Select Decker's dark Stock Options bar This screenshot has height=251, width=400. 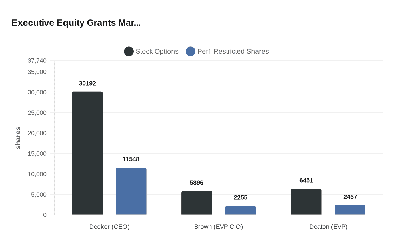(x=87, y=153)
